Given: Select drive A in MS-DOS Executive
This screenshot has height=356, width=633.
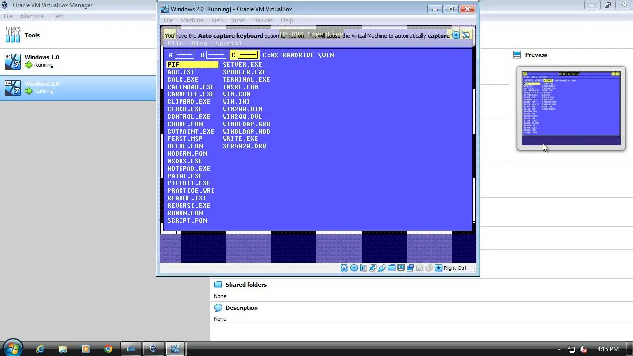Looking at the screenshot, I should pos(181,55).
